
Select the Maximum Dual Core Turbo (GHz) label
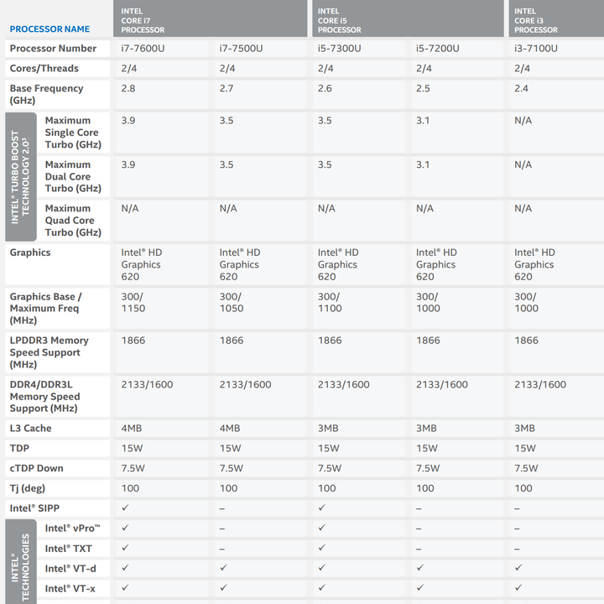73,176
